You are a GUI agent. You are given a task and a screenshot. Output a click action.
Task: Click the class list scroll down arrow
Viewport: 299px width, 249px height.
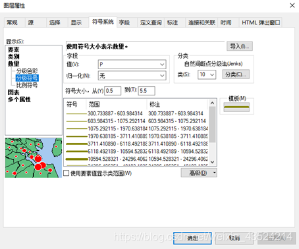[212, 162]
